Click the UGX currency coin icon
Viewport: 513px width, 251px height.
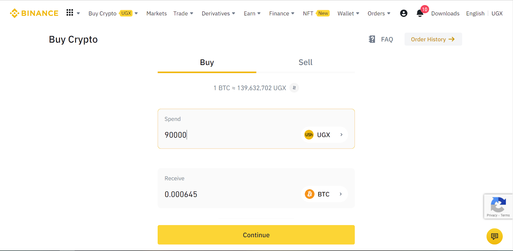[309, 135]
